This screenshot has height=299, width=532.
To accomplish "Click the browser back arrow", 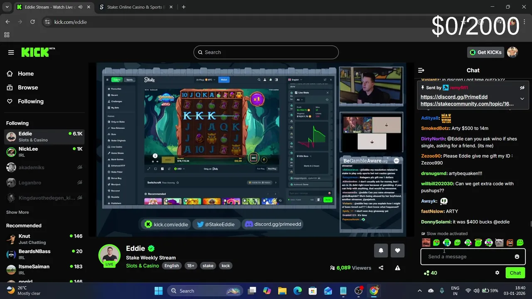I will (x=7, y=22).
